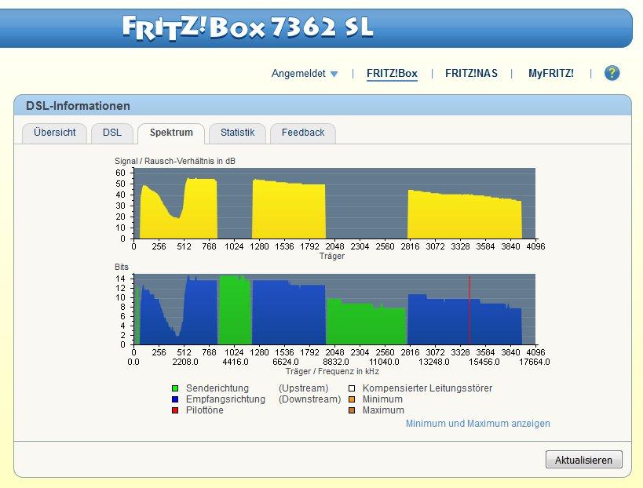The width and height of the screenshot is (643, 488).
Task: Click the FRITZ!Box 7362 SL logo
Action: coord(247,28)
